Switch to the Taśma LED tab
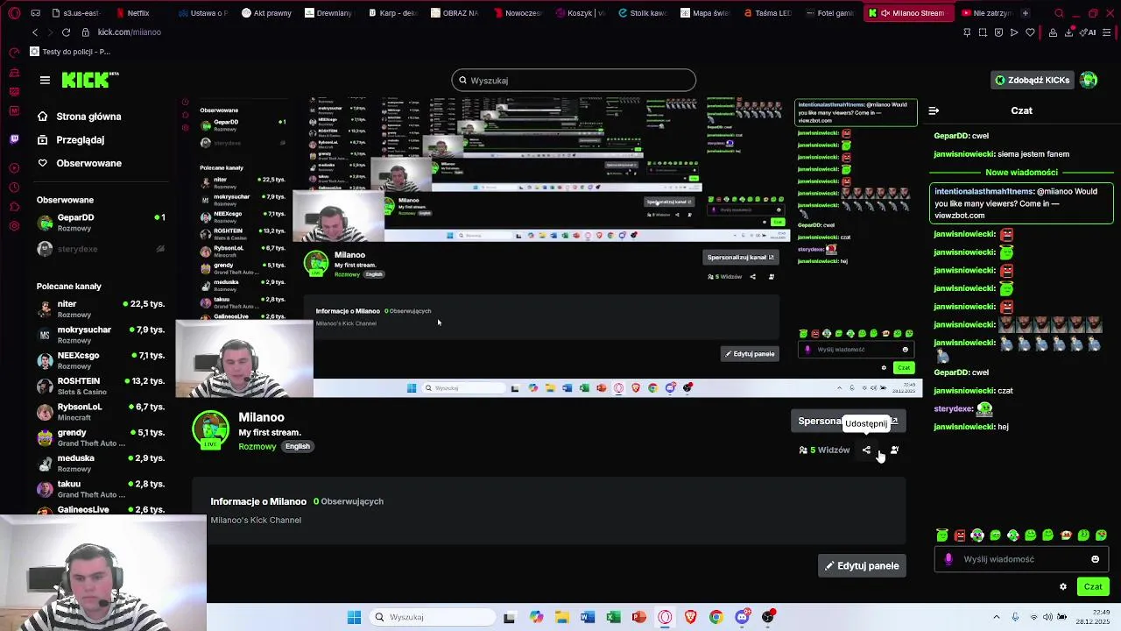1121x631 pixels. 767,13
